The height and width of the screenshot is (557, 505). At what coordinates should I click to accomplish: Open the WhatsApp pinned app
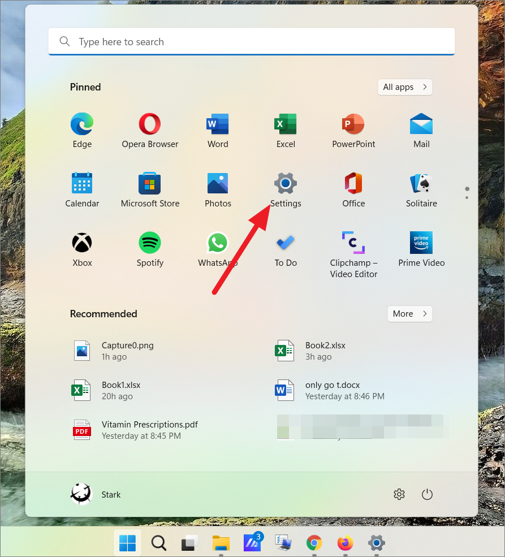click(218, 249)
